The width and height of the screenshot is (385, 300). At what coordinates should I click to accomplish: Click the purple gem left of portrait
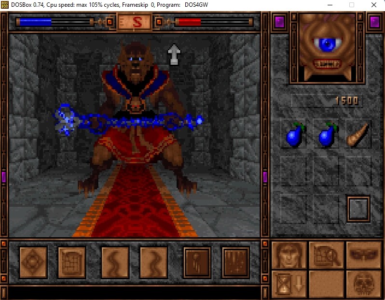(x=280, y=22)
